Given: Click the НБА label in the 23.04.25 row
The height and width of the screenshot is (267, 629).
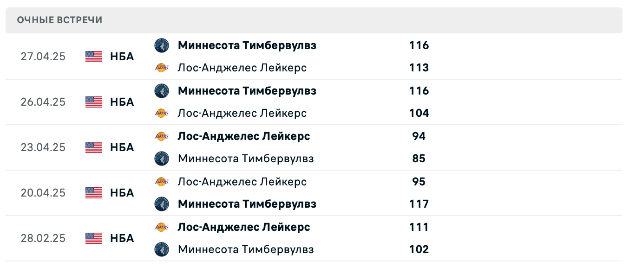Looking at the screenshot, I should click(122, 147).
